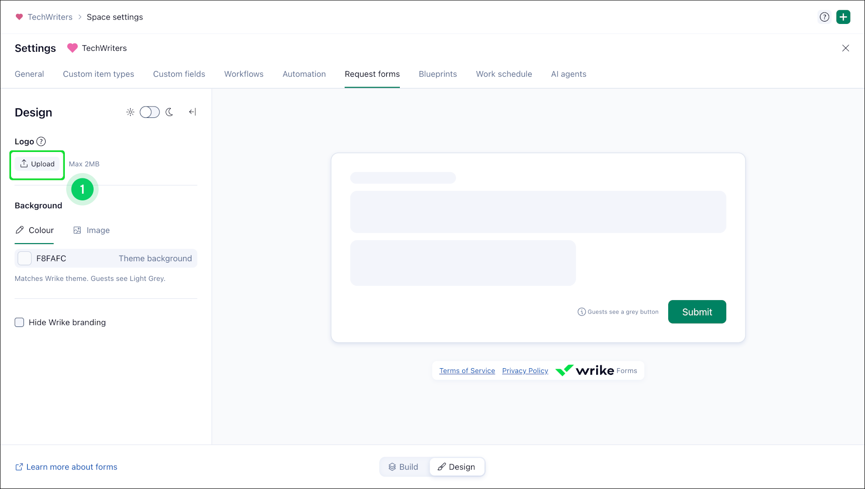865x489 pixels.
Task: Collapse the Design side panel
Action: 192,112
